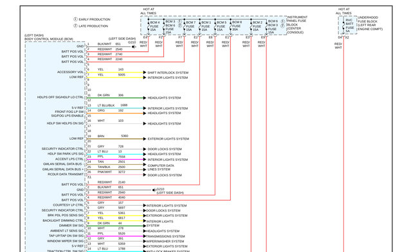Click the ACCESSORY VOL pin label

(70, 72)
